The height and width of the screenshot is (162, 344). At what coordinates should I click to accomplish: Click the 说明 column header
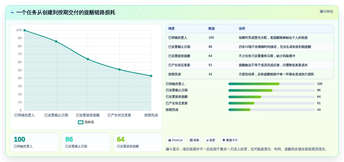(242, 28)
